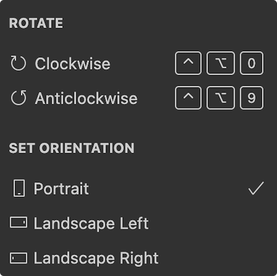277x276 pixels.
Task: Click the 0 key badge for Clockwise
Action: point(252,63)
